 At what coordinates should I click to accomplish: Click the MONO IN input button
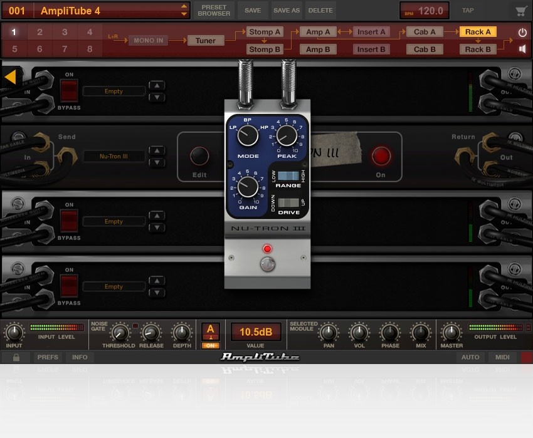148,41
